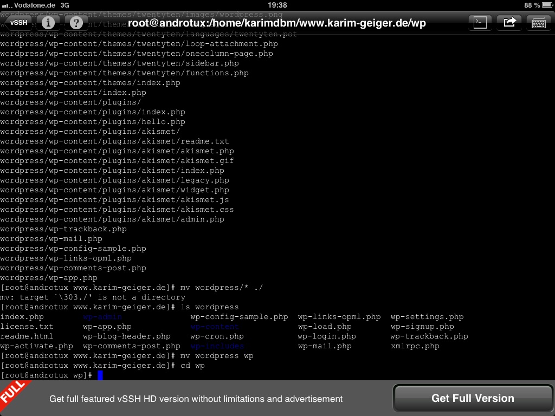Viewport: 555px width, 416px height.
Task: Tap xmlrpc.php in the ls listing
Action: (x=415, y=346)
